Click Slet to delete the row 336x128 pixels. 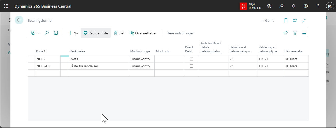(x=119, y=33)
